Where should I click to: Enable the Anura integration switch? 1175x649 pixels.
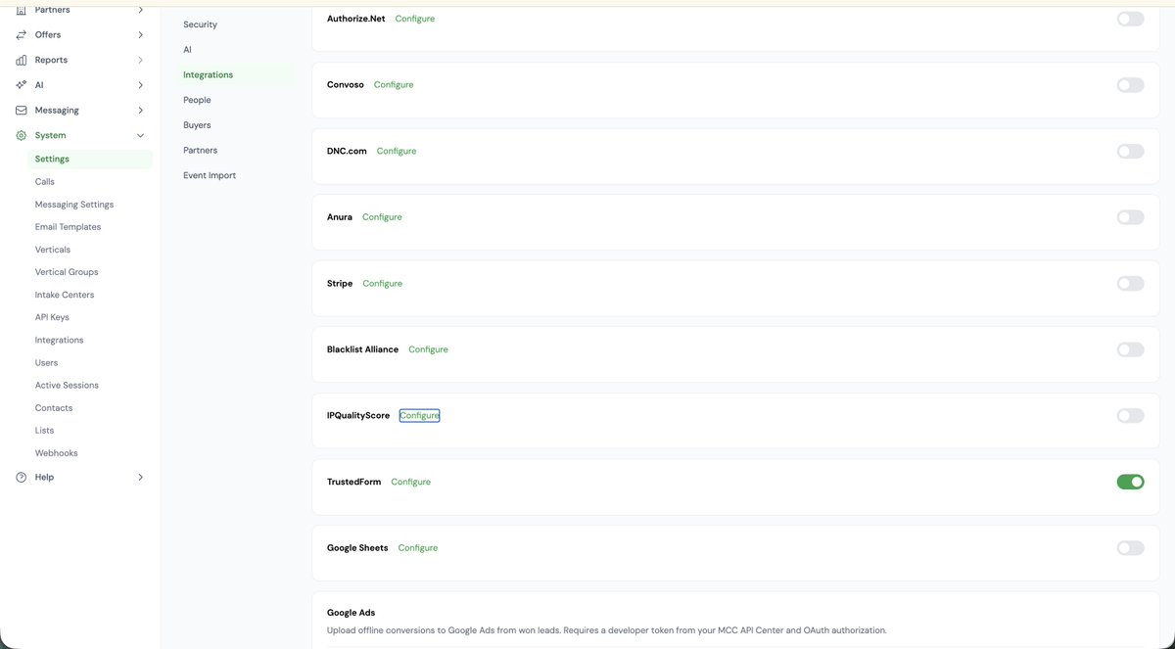tap(1130, 217)
